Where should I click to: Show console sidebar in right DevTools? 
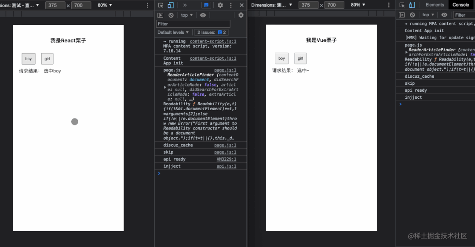coord(402,15)
